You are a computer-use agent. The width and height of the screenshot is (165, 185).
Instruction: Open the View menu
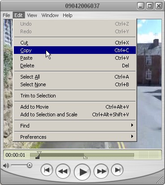(x=32, y=15)
